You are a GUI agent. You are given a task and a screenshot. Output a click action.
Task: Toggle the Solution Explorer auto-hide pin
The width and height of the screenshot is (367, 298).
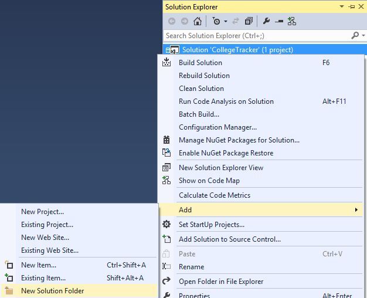351,7
